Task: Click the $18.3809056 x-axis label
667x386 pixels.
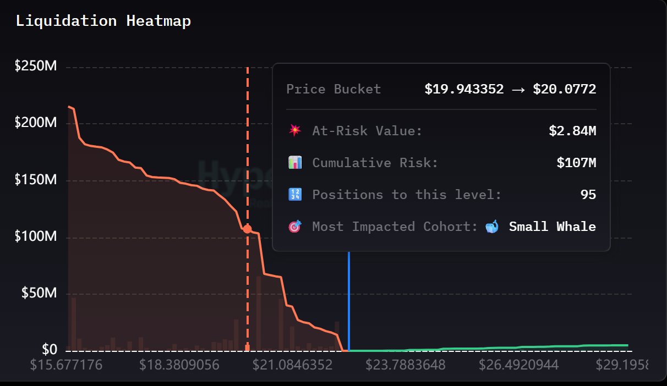Action: (179, 365)
